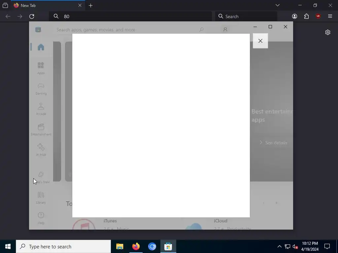Screen dimensions: 338x253
Task: Go back in Firefox
Action: pyautogui.click(x=8, y=16)
